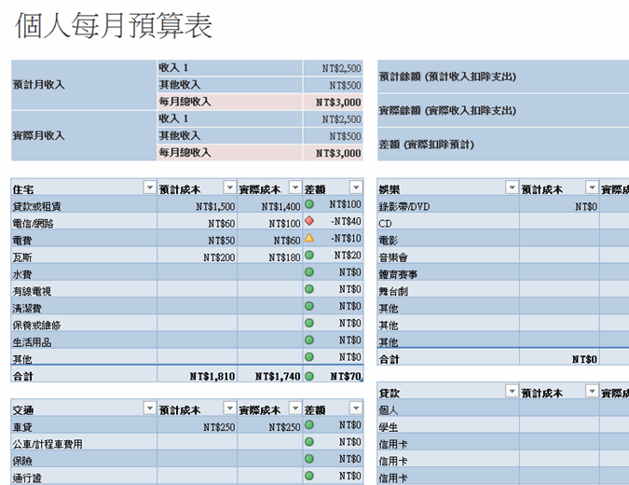Click green status icon in 住宅 合計 row
Image resolution: width=629 pixels, height=485 pixels.
(x=308, y=376)
